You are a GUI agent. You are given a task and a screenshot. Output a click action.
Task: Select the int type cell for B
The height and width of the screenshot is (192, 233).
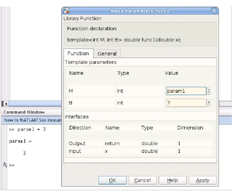point(140,103)
